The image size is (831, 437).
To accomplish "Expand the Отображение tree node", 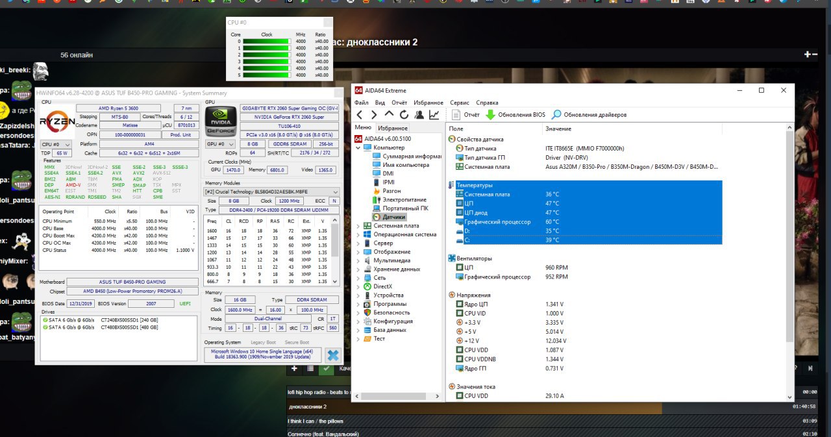I will [358, 252].
